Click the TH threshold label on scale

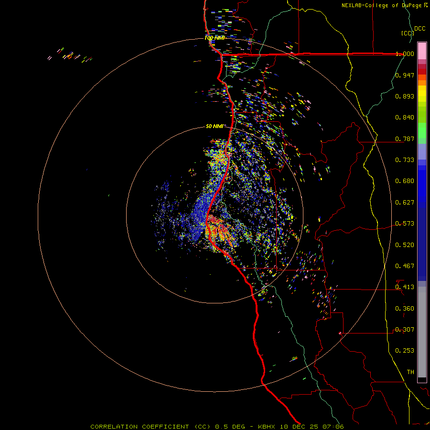click(410, 372)
